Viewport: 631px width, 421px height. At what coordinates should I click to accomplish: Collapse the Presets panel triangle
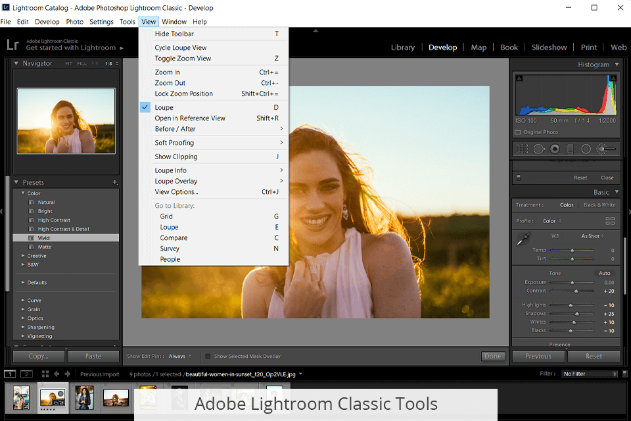tap(16, 182)
